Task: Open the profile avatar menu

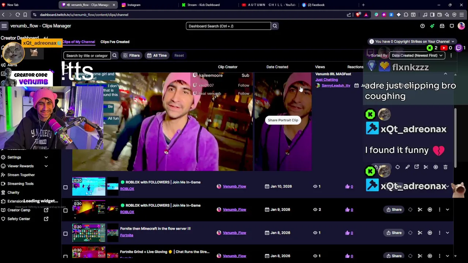Action: coord(461,26)
